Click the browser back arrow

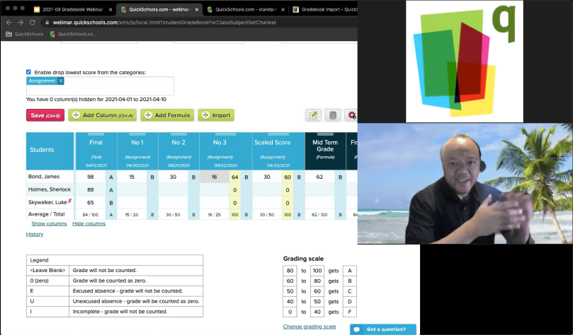tap(8, 23)
